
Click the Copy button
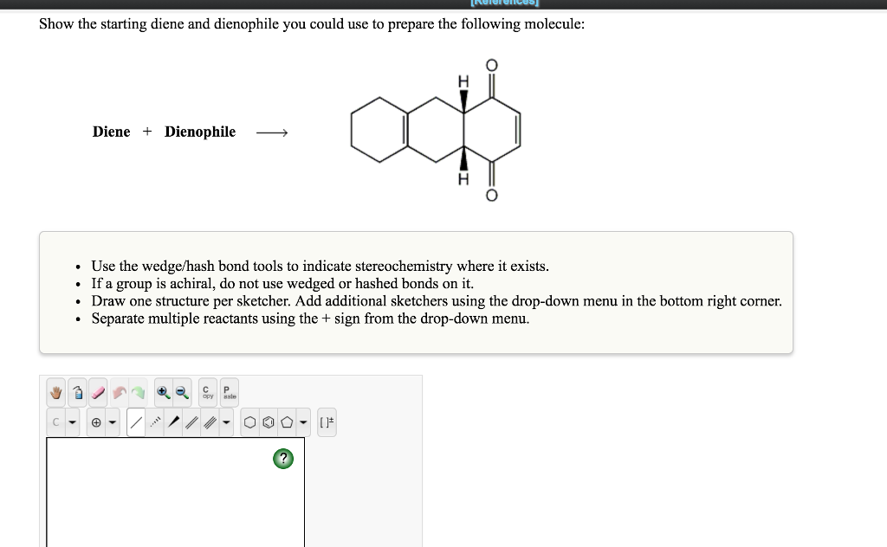[x=207, y=391]
